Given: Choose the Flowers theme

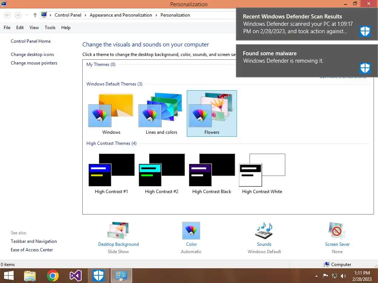Looking at the screenshot, I should click(212, 113).
